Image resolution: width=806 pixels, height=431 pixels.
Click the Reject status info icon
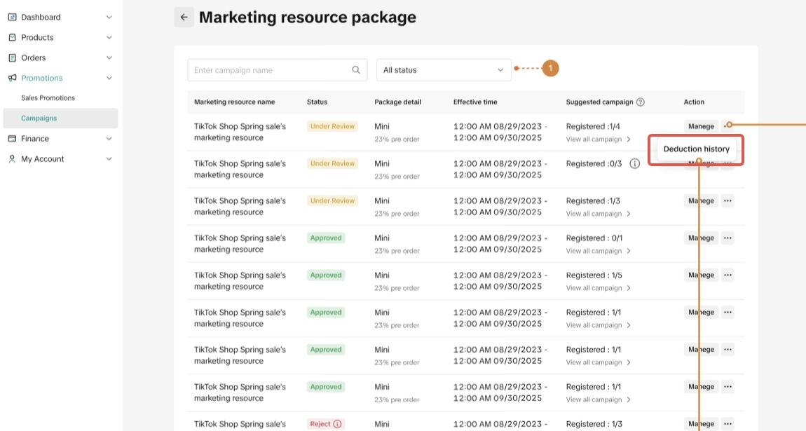coord(337,424)
